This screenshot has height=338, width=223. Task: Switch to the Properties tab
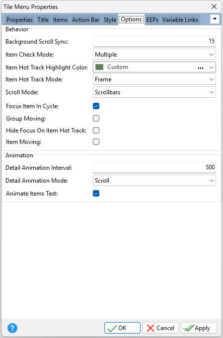(20, 20)
